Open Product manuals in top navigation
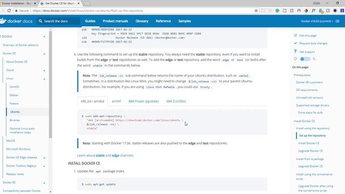 pyautogui.click(x=115, y=21)
